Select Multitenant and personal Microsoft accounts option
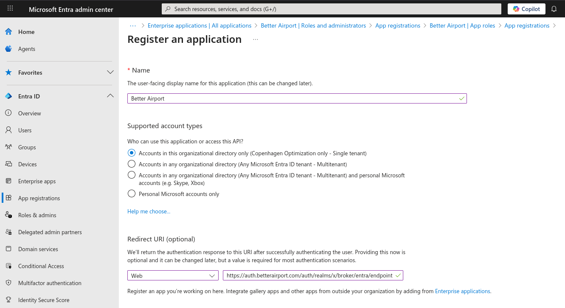The image size is (565, 308). tap(132, 175)
